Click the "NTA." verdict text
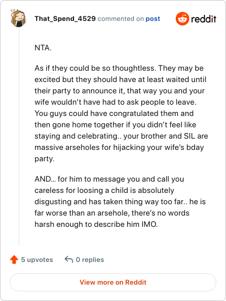This screenshot has width=226, height=301. pos(43,48)
